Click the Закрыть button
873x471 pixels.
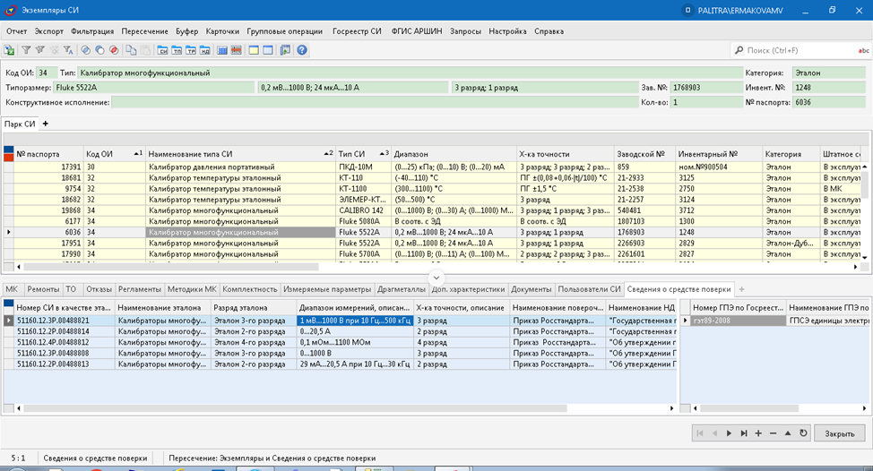pos(840,433)
